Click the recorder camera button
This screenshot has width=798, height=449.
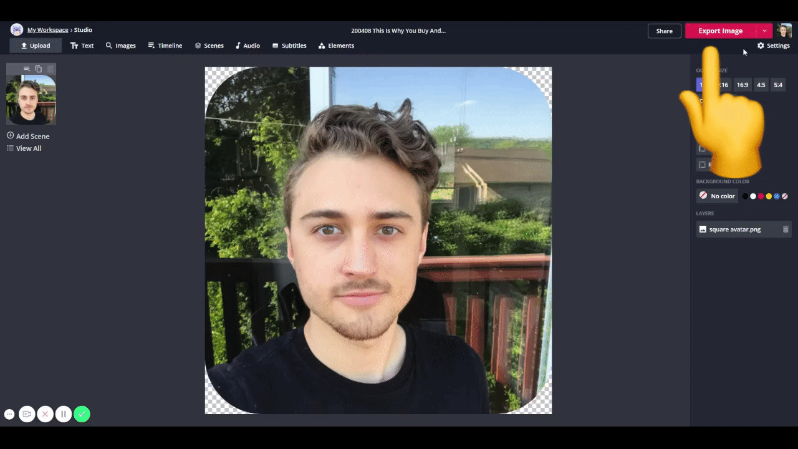coord(27,414)
